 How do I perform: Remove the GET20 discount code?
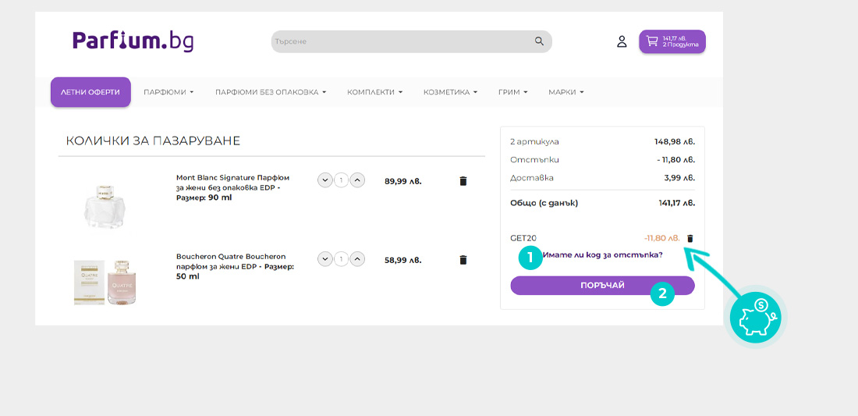pos(690,238)
